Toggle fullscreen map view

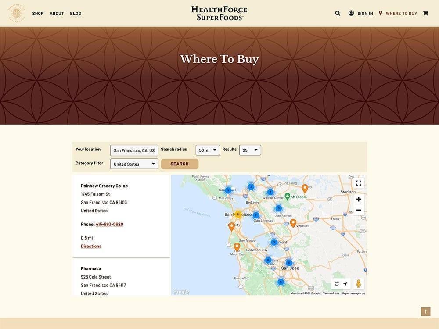pos(359,183)
